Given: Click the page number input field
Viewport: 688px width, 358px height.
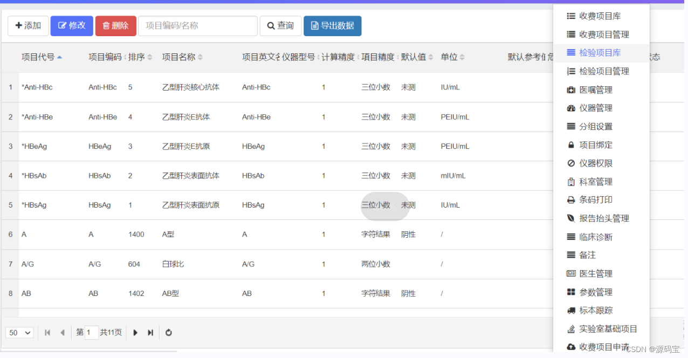Looking at the screenshot, I should pyautogui.click(x=90, y=333).
